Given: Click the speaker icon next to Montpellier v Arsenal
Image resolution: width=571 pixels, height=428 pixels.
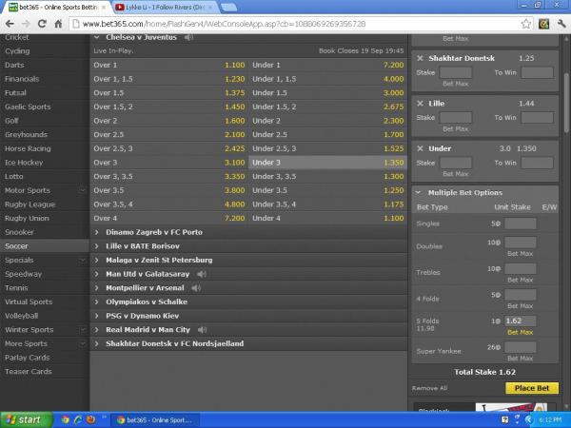Looking at the screenshot, I should point(197,287).
